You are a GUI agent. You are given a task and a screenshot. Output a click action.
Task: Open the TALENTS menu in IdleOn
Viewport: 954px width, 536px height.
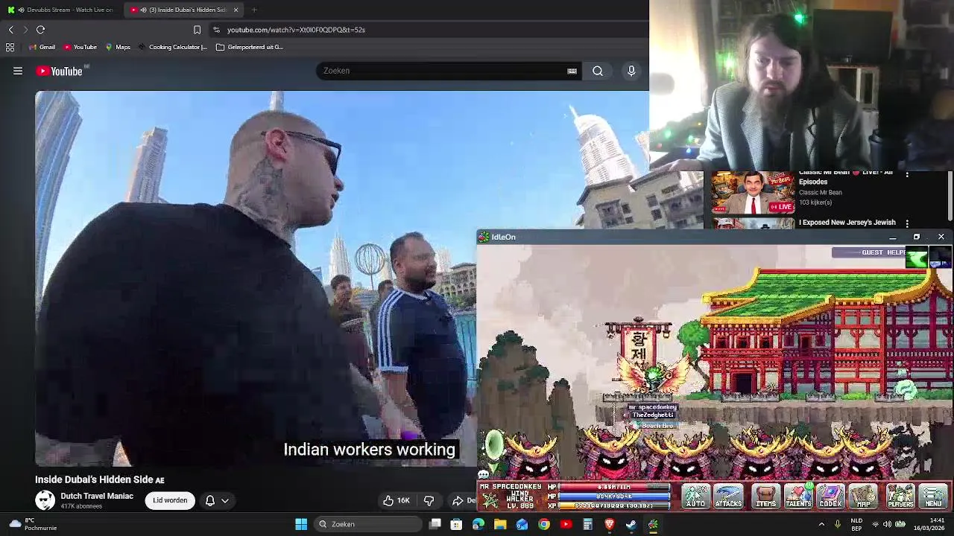pos(797,496)
